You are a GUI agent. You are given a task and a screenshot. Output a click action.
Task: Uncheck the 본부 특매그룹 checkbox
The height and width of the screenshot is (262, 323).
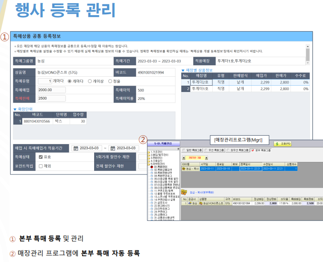253,150
